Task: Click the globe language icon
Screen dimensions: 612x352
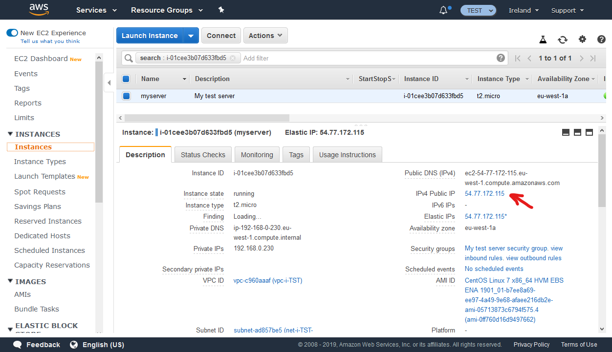Action: tap(74, 345)
